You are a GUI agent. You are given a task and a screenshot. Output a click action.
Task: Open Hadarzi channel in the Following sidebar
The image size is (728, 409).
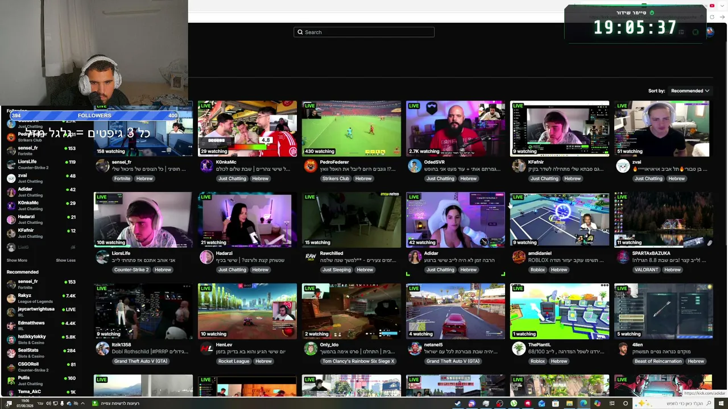[x=41, y=219]
